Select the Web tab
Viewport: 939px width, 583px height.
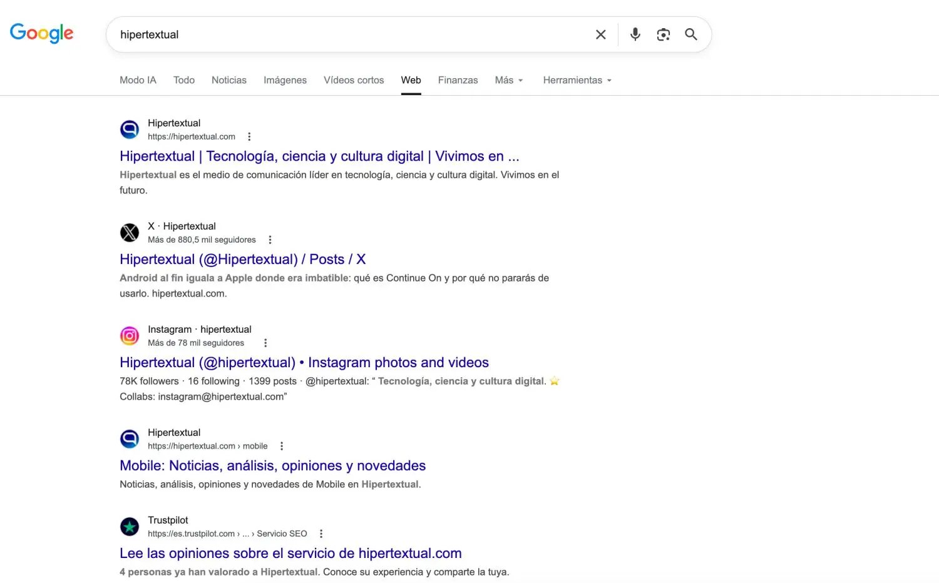click(411, 80)
